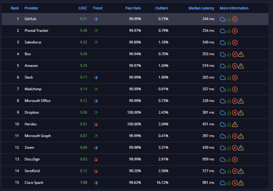The image size is (273, 191).
Task: Click warning triangle icon for Box
Action: (x=241, y=54)
